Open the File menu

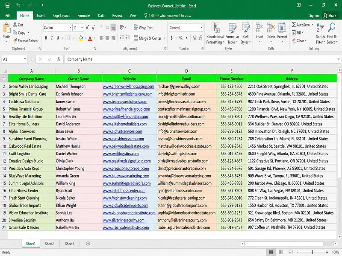click(8, 15)
